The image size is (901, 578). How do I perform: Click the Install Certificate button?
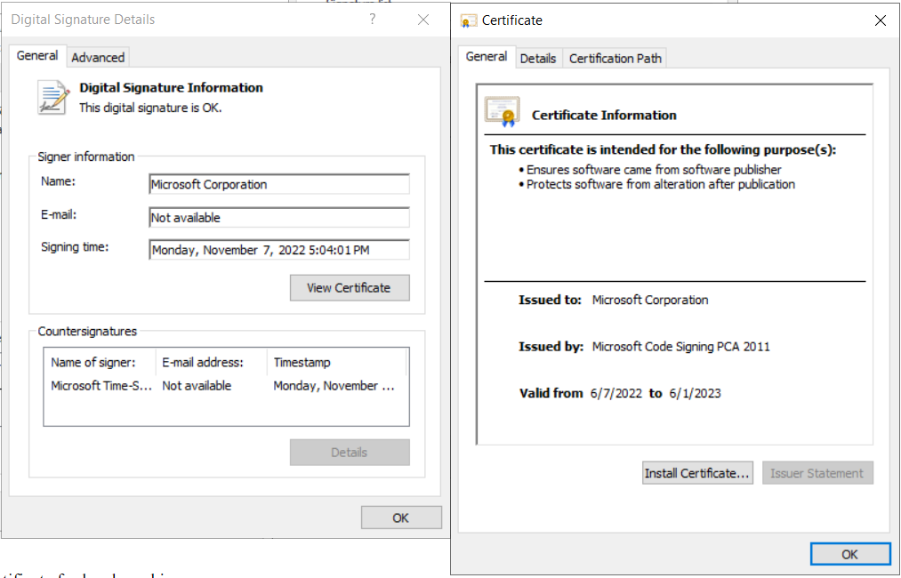697,473
